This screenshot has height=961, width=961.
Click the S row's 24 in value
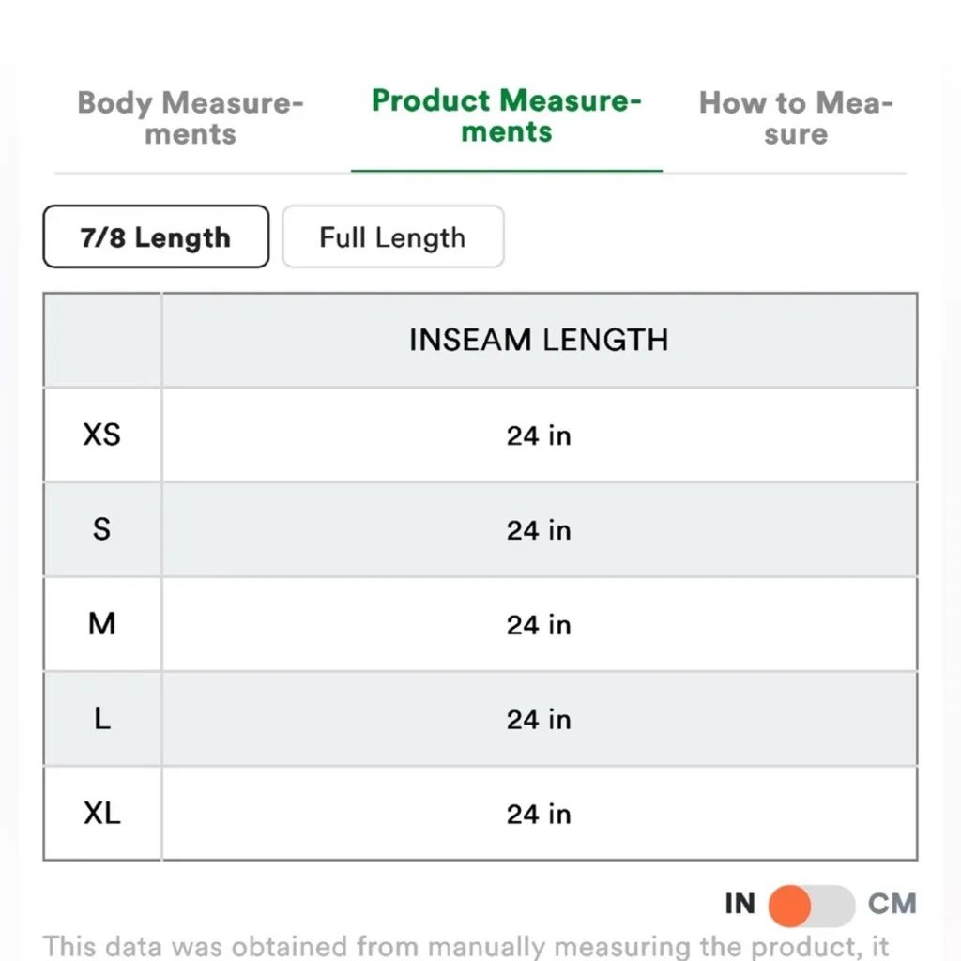coord(539,530)
